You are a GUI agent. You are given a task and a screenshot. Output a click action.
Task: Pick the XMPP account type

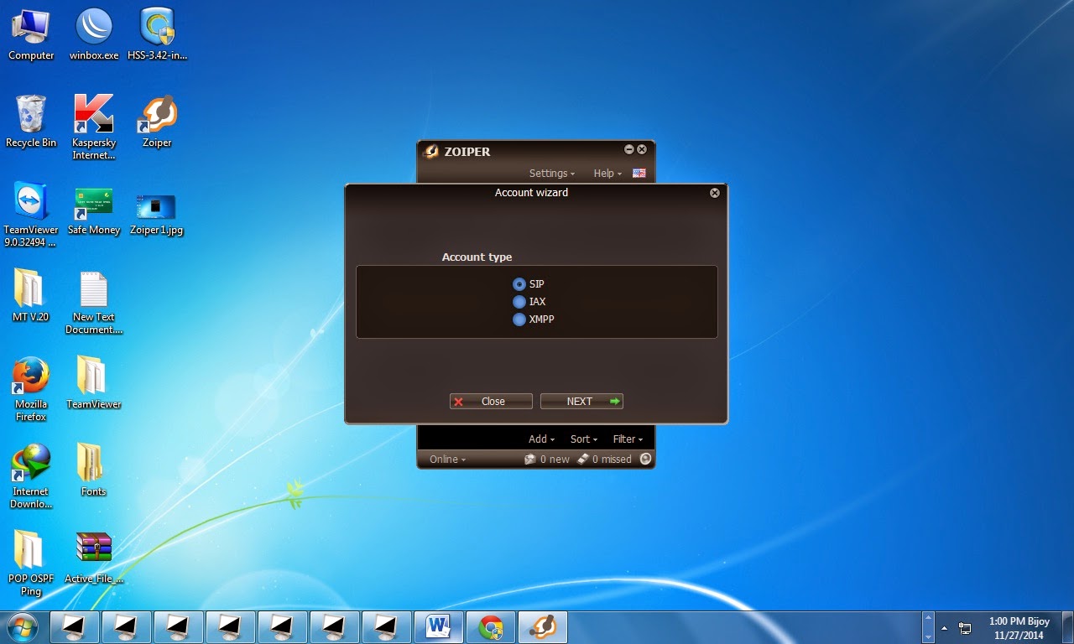(x=519, y=319)
